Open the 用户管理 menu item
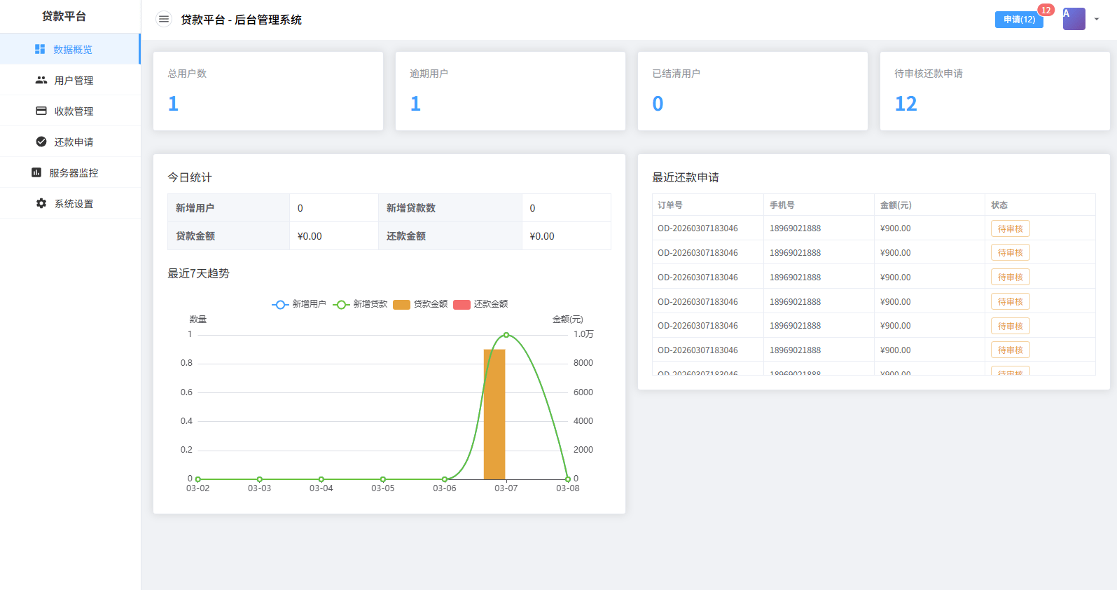 [x=74, y=81]
